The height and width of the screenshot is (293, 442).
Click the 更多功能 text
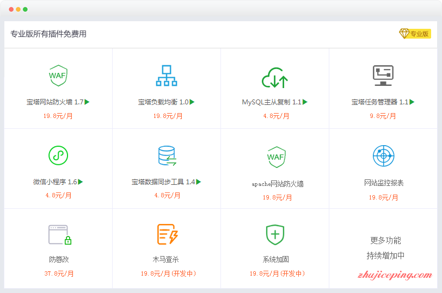(385, 240)
